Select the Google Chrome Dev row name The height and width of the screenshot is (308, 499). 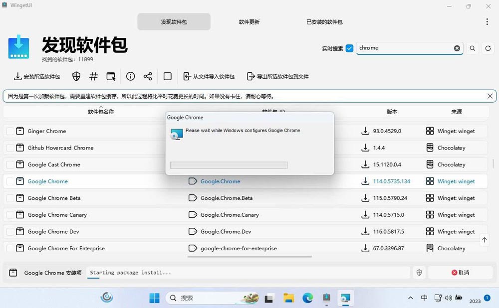[x=53, y=231]
